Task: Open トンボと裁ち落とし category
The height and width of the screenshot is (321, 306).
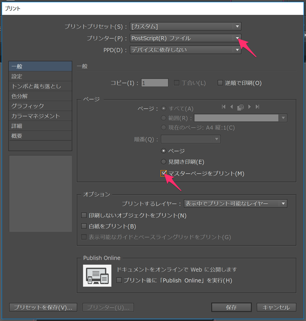Action: coord(40,86)
